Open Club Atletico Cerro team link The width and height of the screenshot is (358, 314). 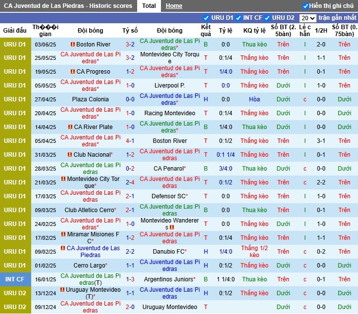point(89,210)
